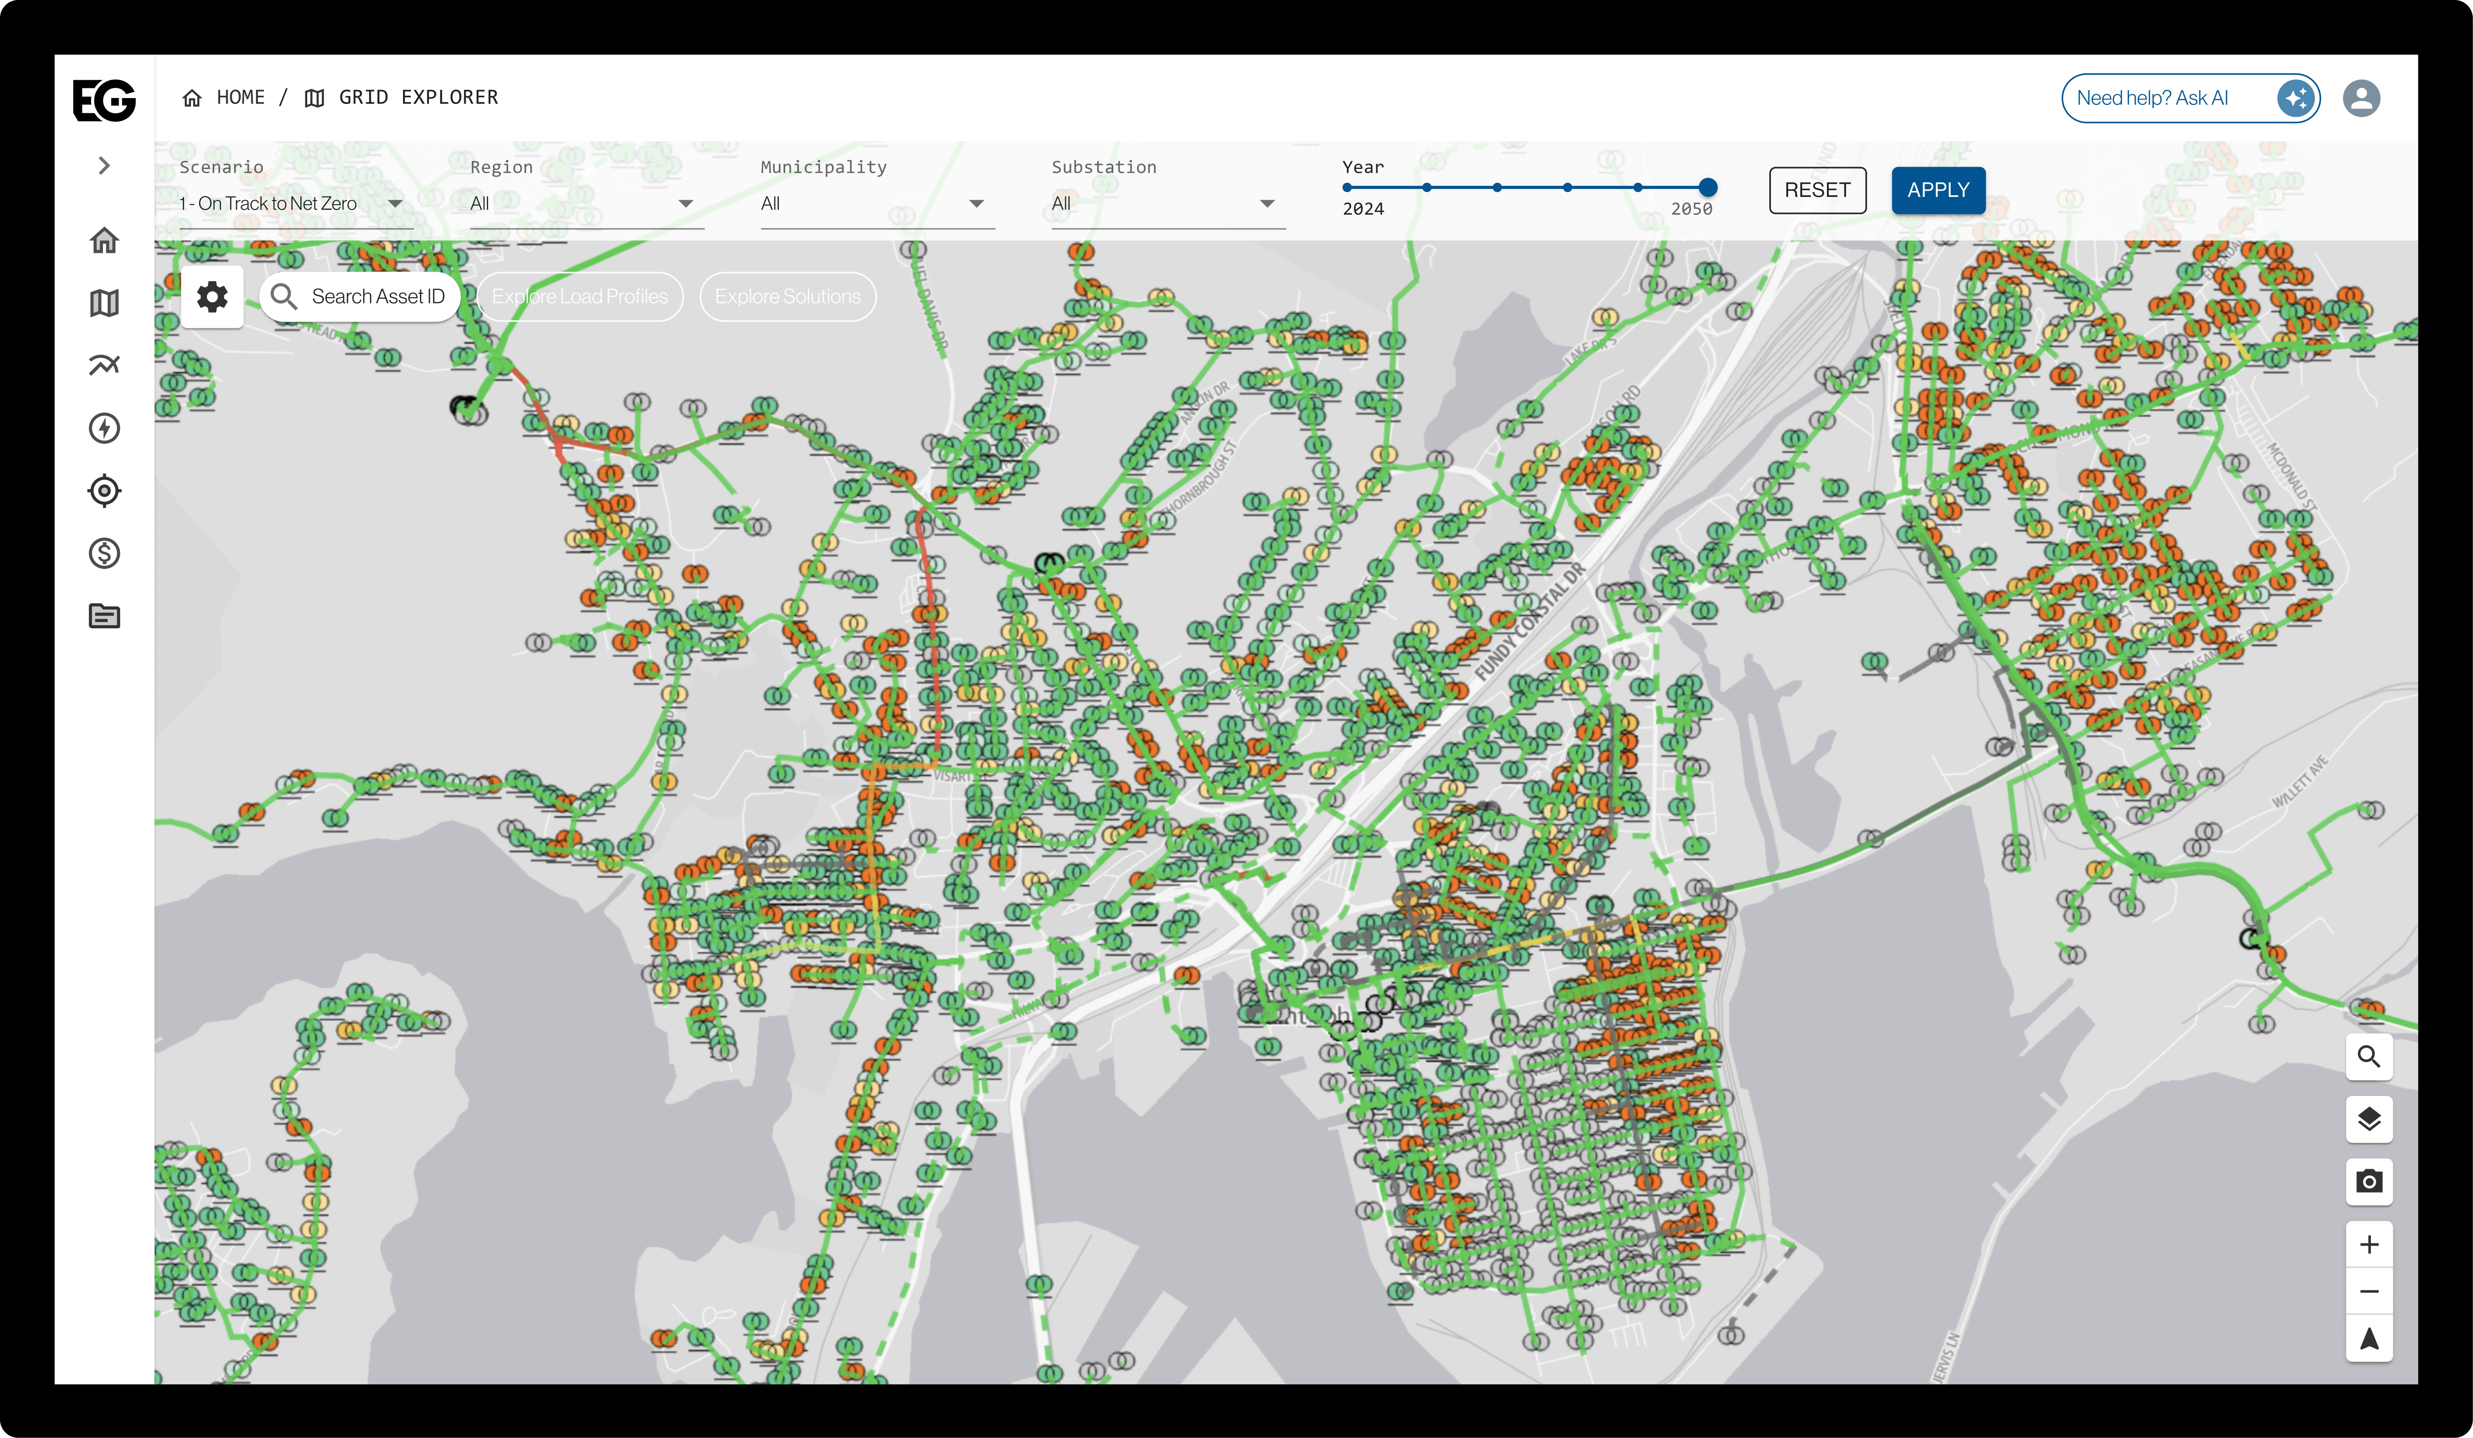Click the lightning bolt sidebar icon
This screenshot has height=1438, width=2473.
[104, 428]
